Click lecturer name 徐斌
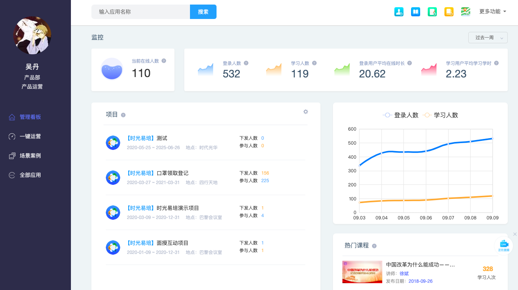Viewport: 518px width, 290px height. [x=404, y=273]
